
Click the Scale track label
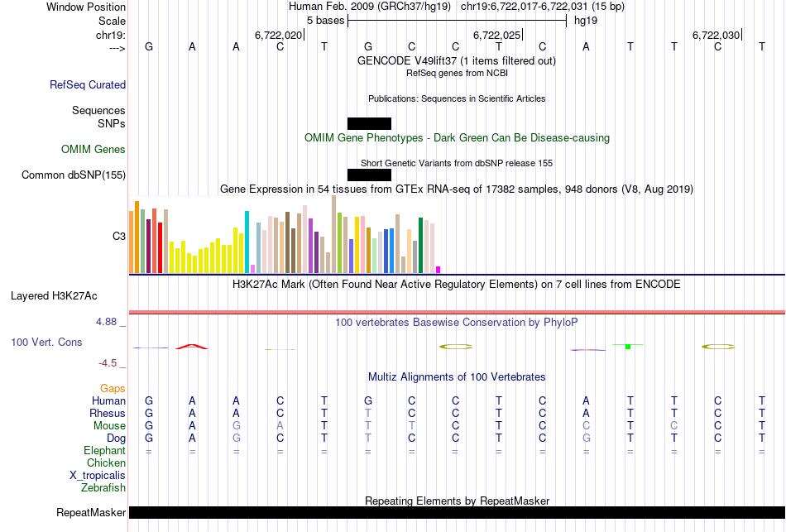coord(112,21)
